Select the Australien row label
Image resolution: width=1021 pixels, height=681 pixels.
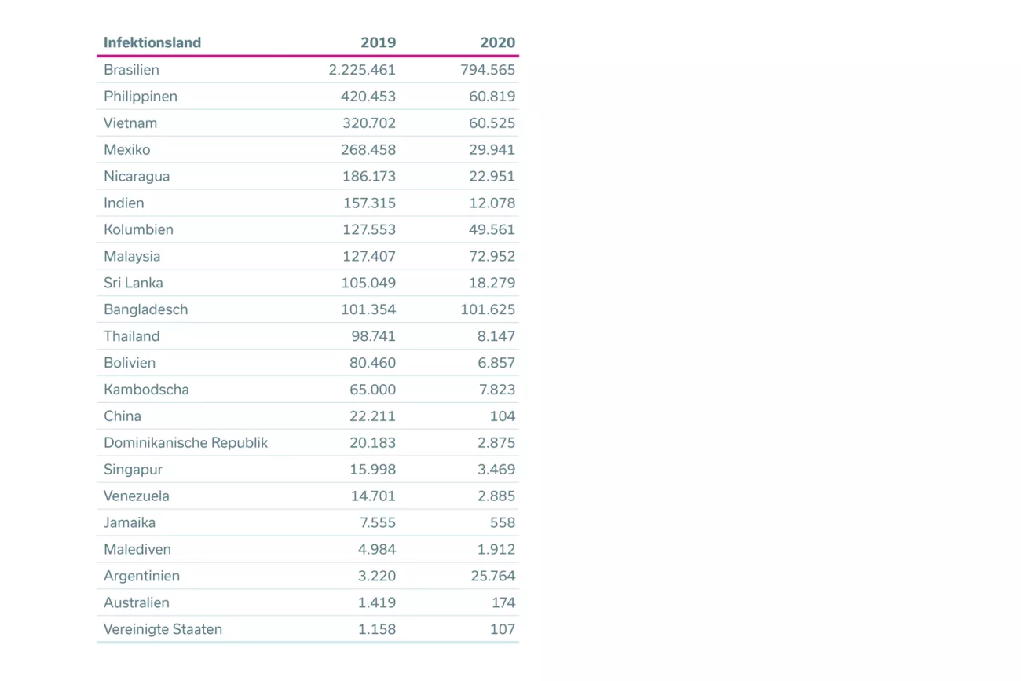137,603
